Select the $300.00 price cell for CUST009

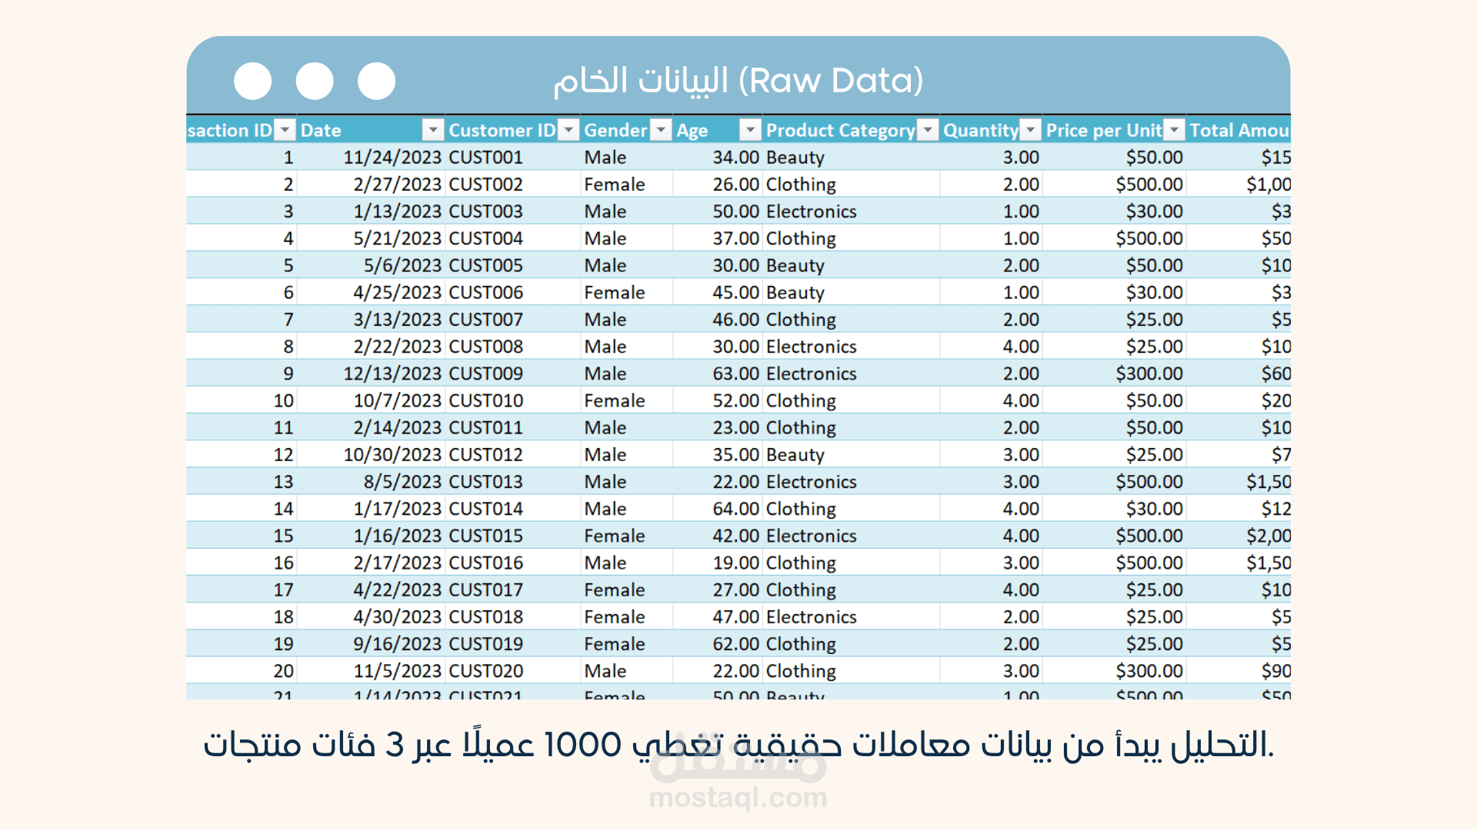click(1149, 373)
